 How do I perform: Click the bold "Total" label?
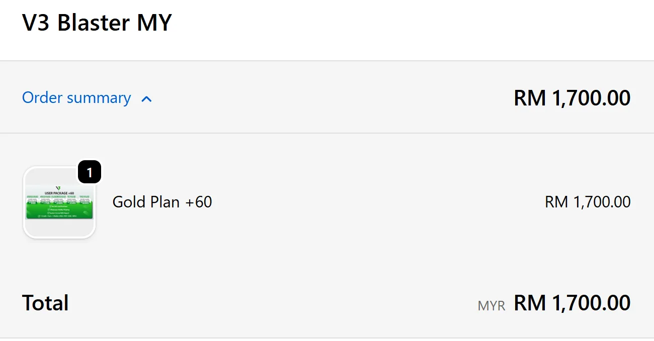tap(45, 303)
